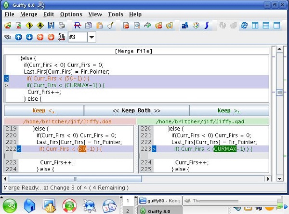Screen dimensions: 289x214
Task: Click the Jiffy.qad file path header
Action: [x=203, y=121]
